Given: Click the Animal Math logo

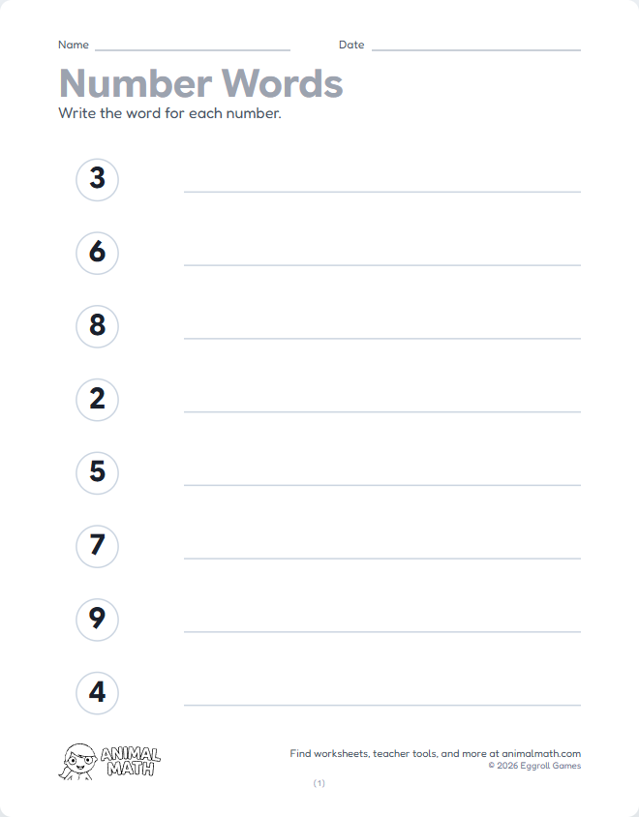Looking at the screenshot, I should [110, 761].
